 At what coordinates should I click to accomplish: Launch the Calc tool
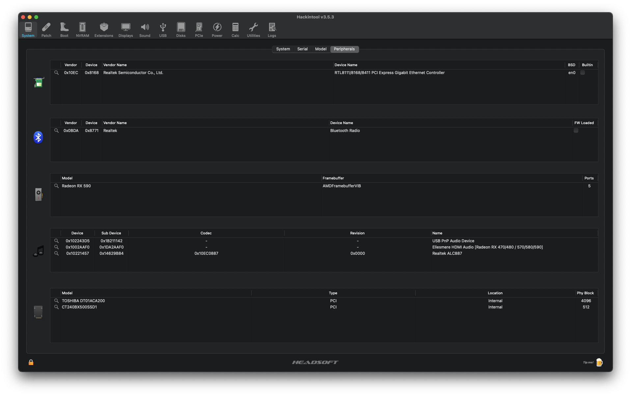pyautogui.click(x=235, y=30)
